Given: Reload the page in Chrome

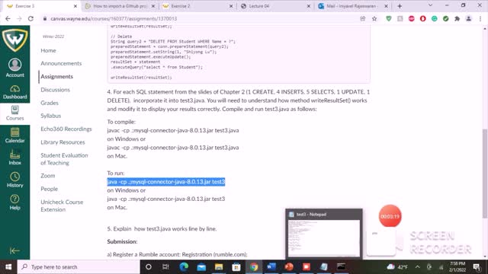Looking at the screenshot, I should coord(30,18).
